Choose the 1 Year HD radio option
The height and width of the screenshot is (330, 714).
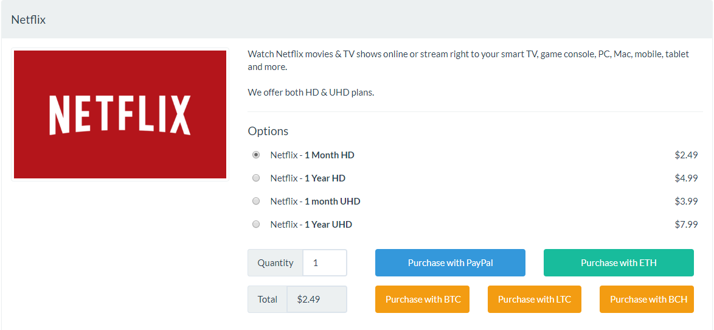tap(256, 178)
